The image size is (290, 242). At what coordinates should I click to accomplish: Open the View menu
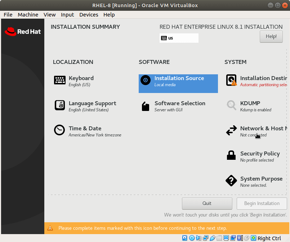50,15
